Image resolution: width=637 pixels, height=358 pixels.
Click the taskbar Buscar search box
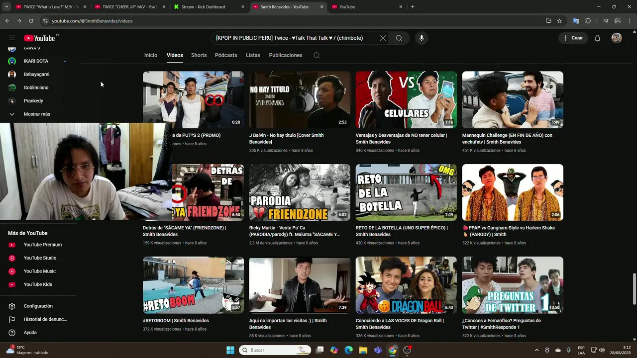tap(275, 350)
